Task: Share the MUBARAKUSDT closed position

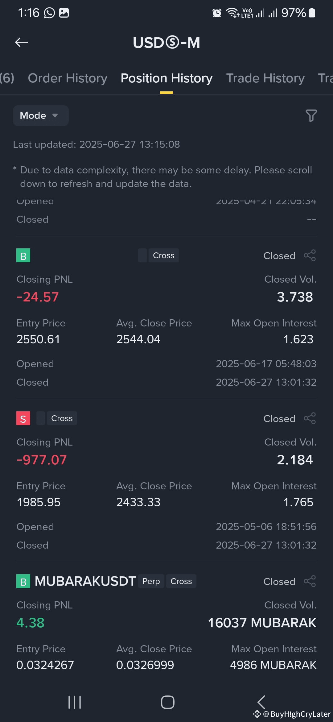Action: (x=310, y=581)
